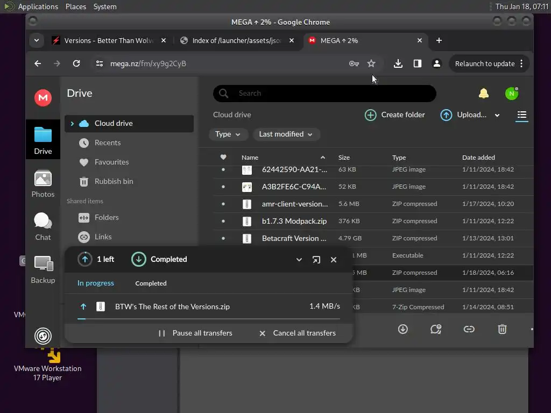Switch to In progress transfers tab

tap(96, 283)
